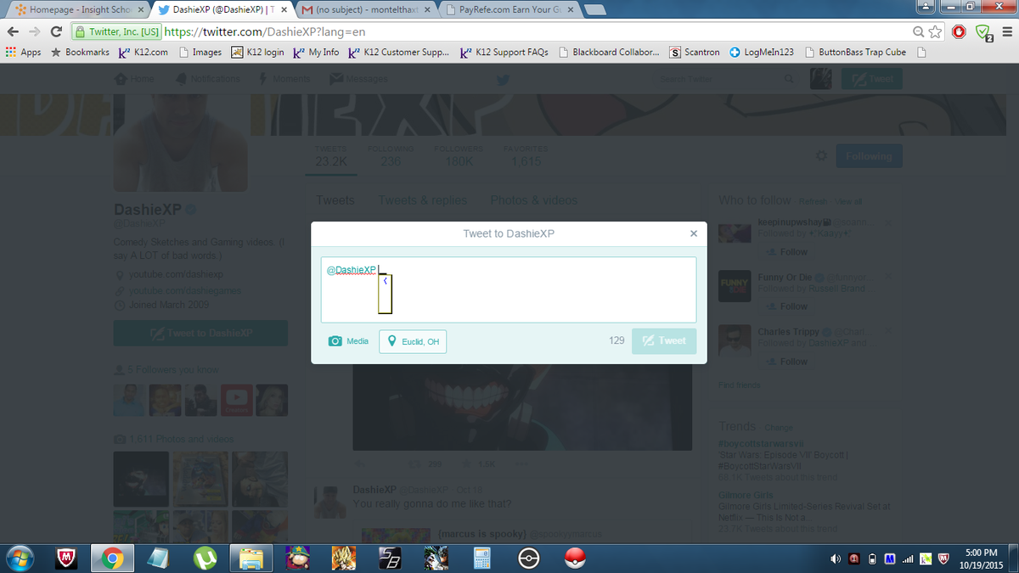Viewport: 1019px width, 573px height.
Task: Open the K12.com bookmark
Action: click(x=143, y=52)
